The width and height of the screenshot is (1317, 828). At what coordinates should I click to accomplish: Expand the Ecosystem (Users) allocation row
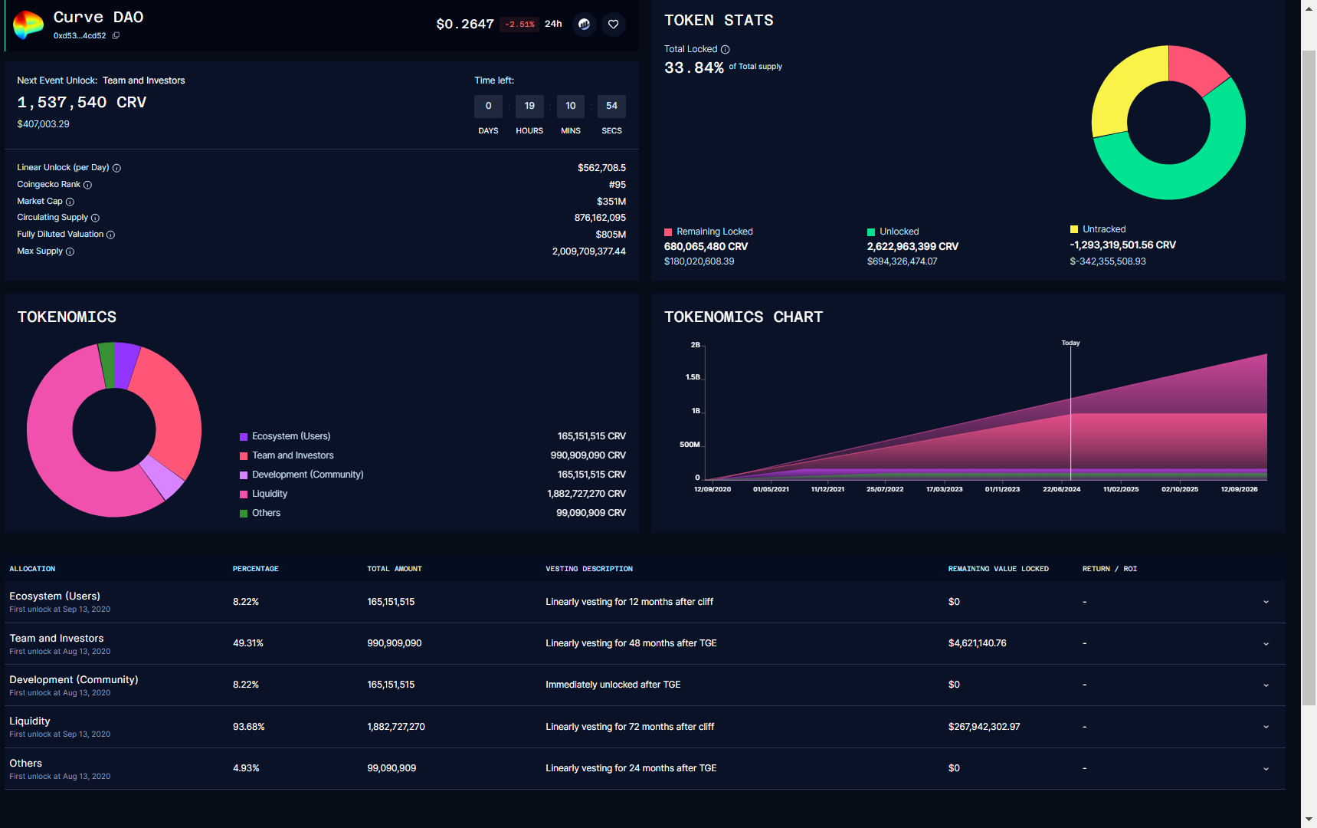coord(1266,602)
